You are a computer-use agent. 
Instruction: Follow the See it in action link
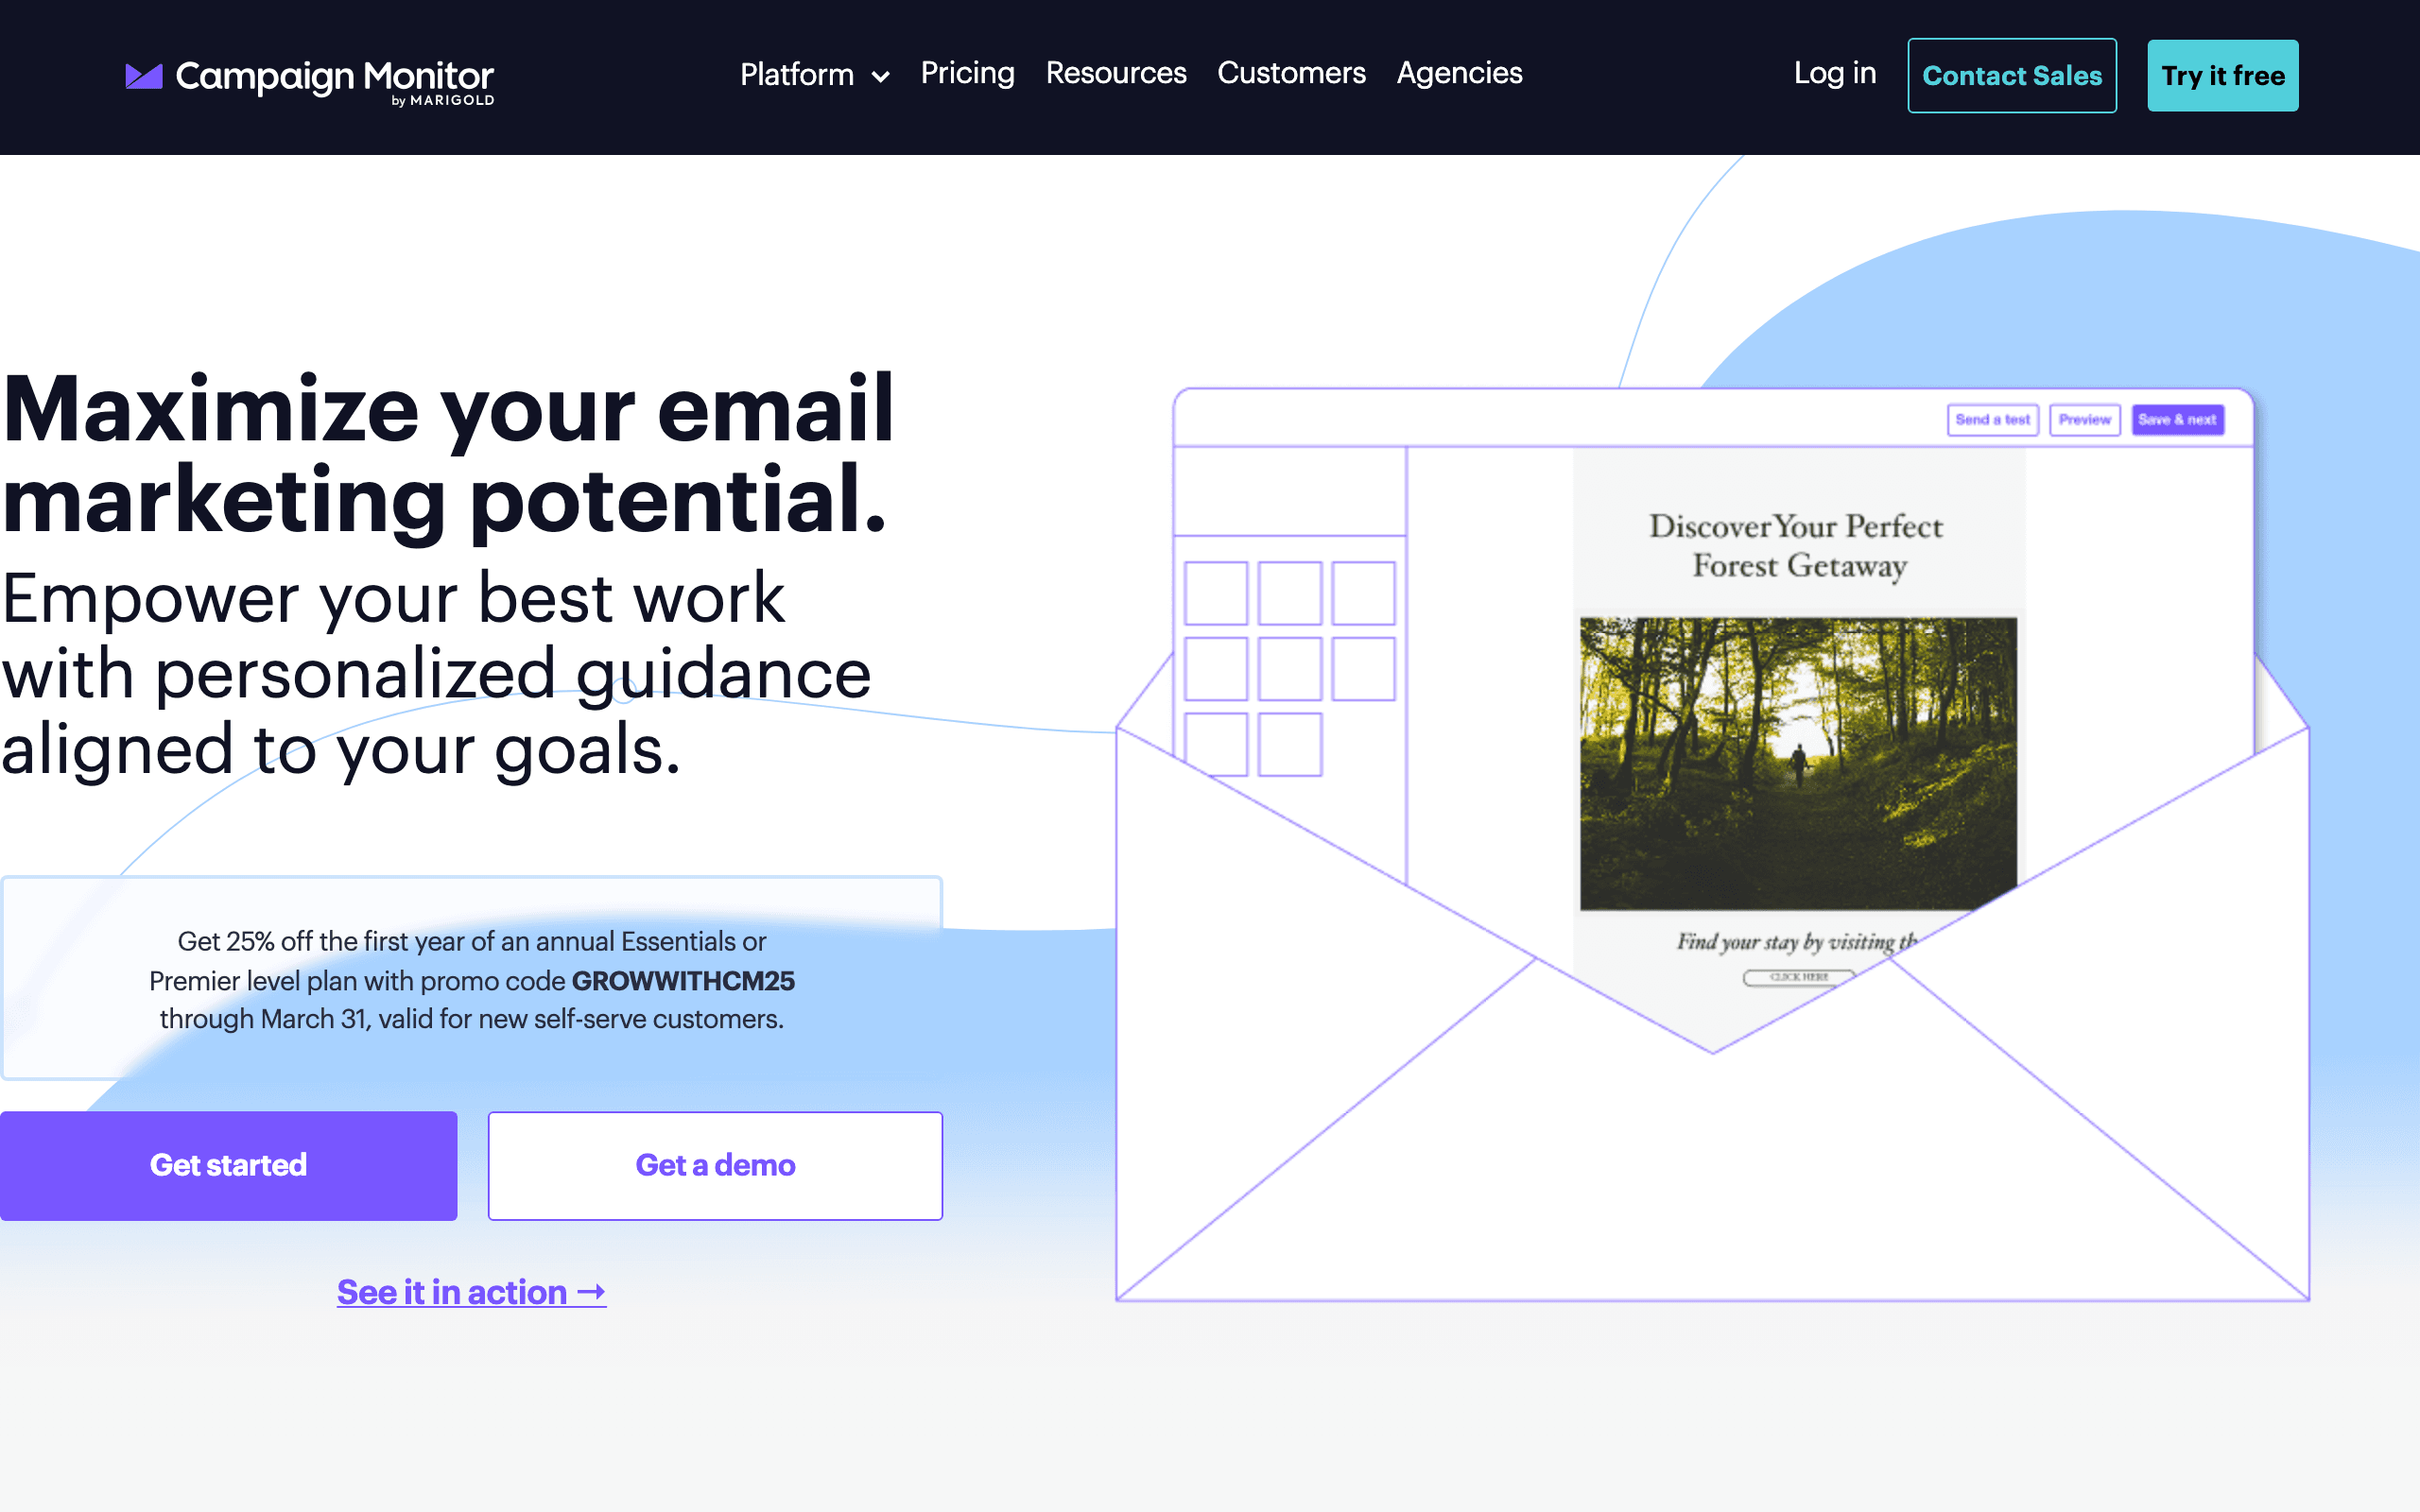[471, 1292]
